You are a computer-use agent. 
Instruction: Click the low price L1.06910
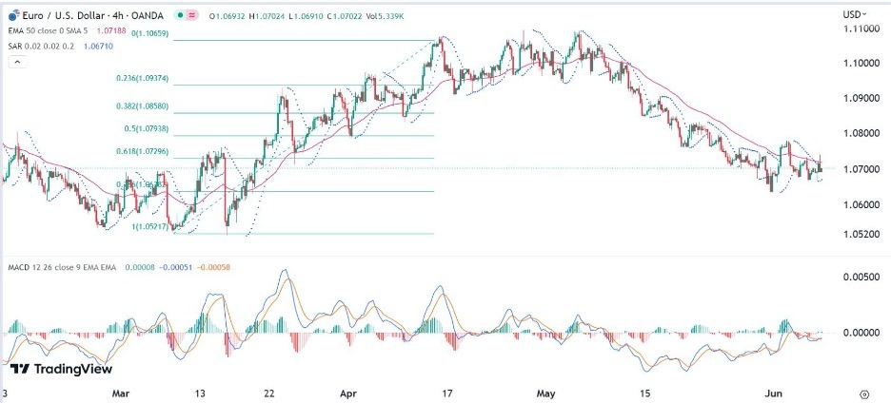tap(306, 17)
